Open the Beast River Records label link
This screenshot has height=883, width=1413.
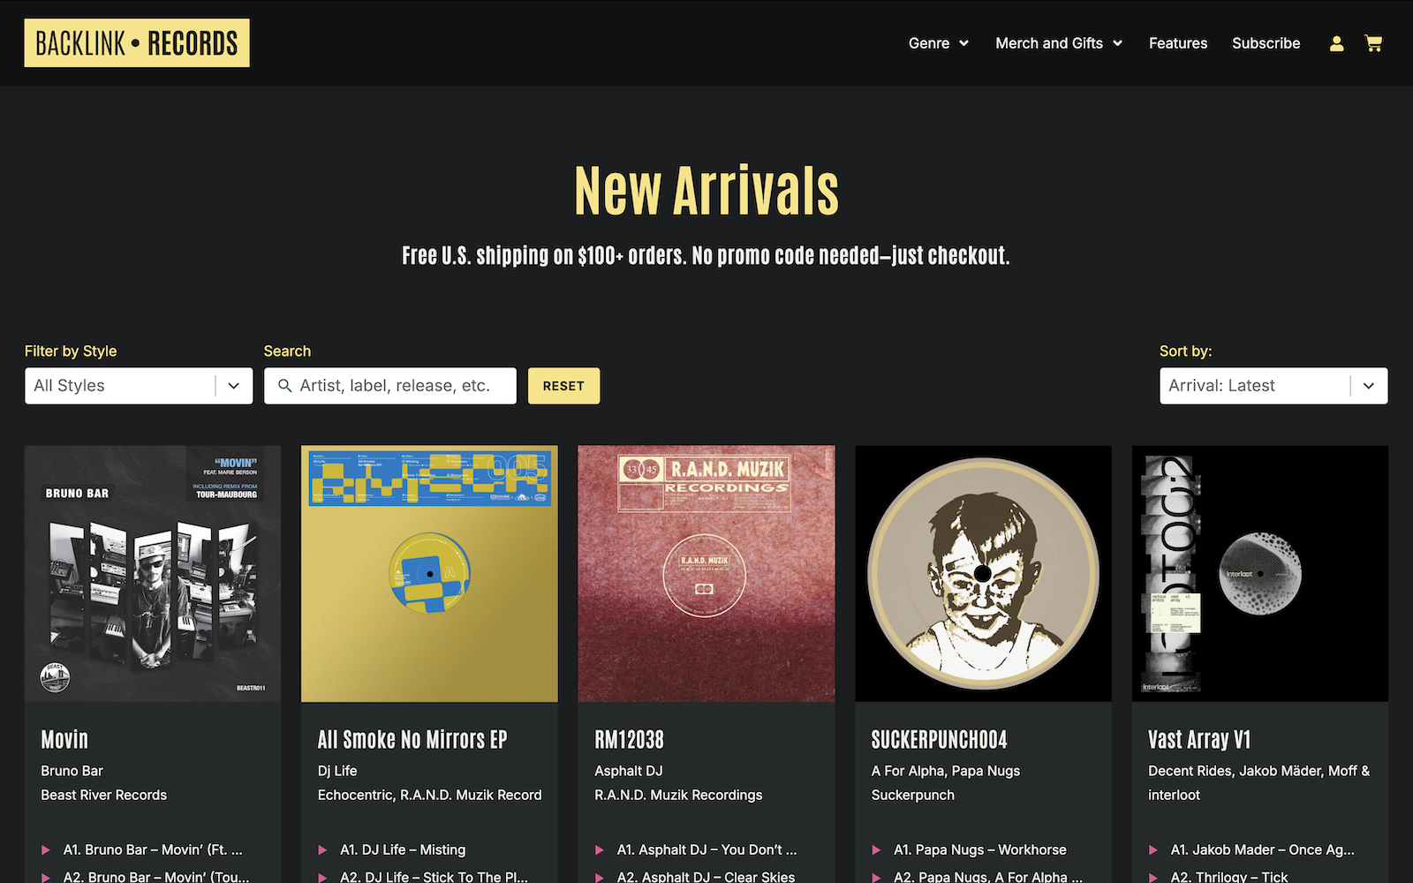(x=103, y=795)
